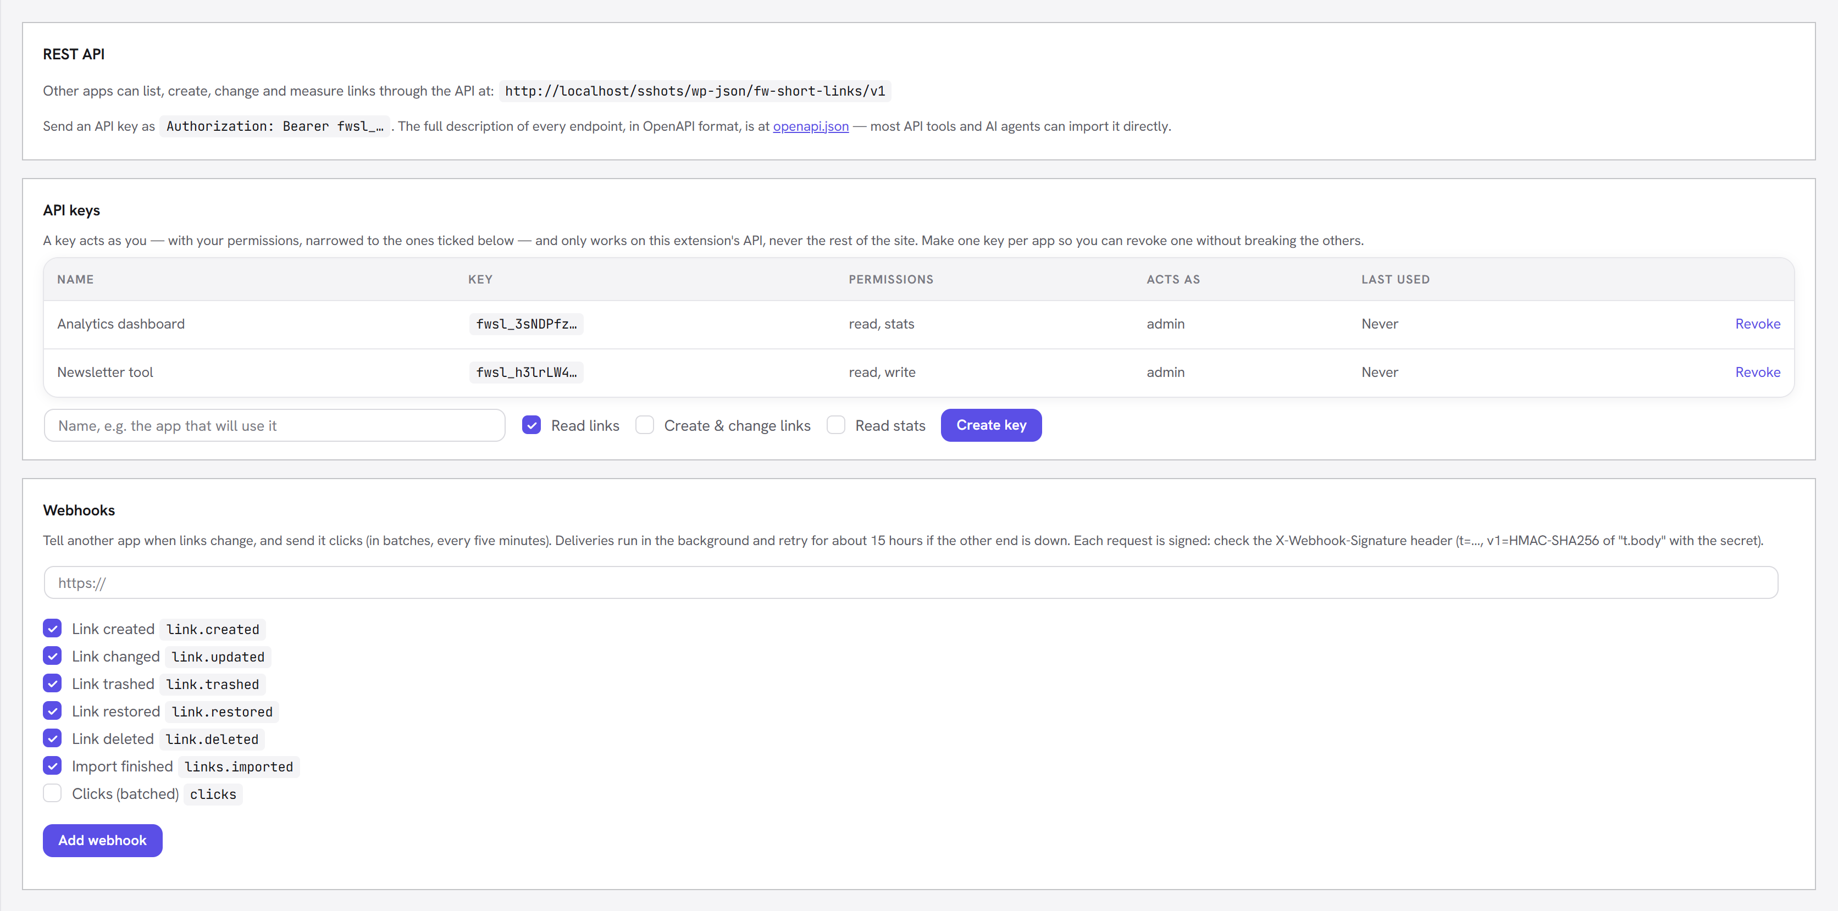Click the Analytics dashboard name cell
1838x911 pixels.
click(x=120, y=324)
